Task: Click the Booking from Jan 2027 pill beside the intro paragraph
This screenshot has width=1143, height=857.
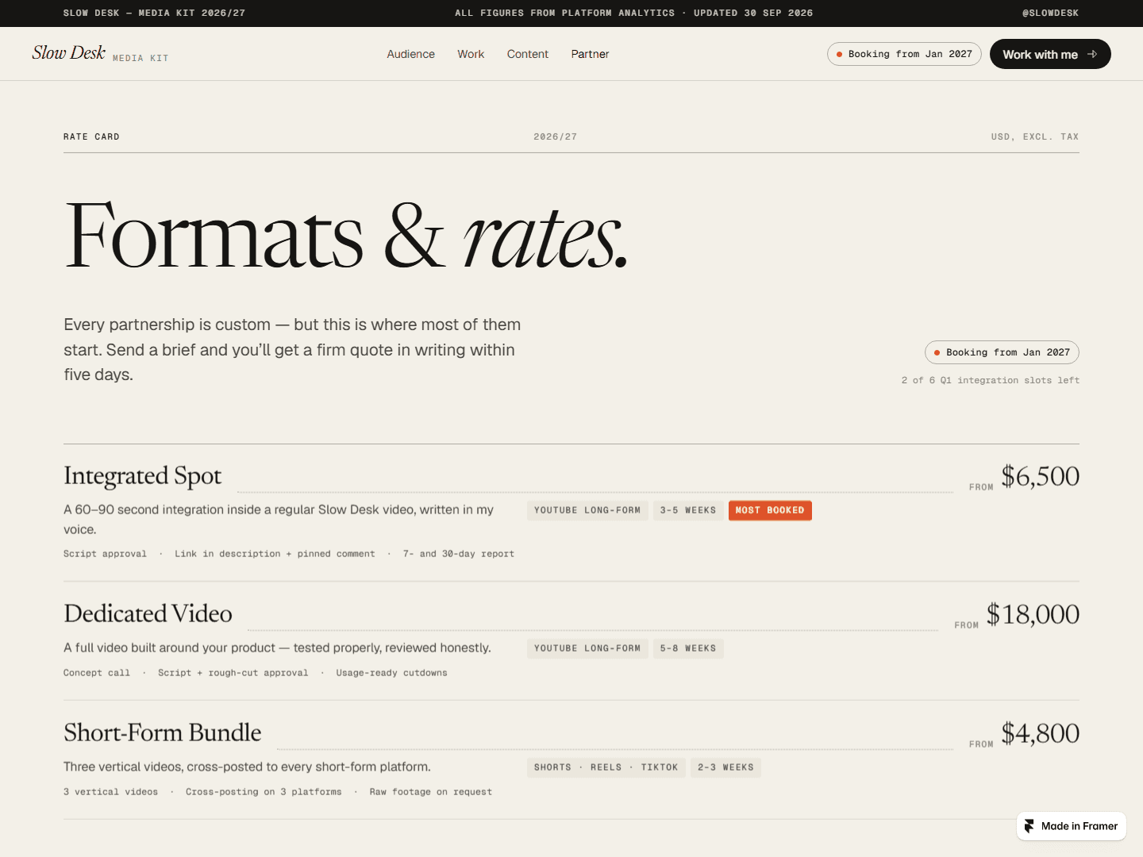Action: click(x=1002, y=352)
